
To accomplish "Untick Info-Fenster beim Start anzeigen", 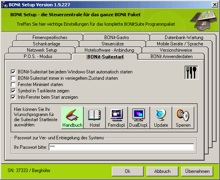I will [13, 97].
